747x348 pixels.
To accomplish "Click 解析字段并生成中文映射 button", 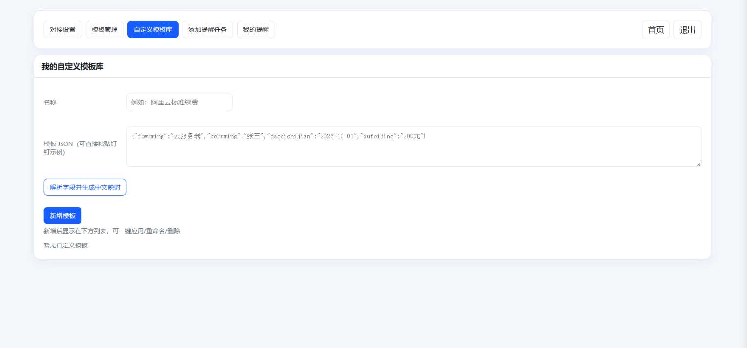I will tap(85, 187).
